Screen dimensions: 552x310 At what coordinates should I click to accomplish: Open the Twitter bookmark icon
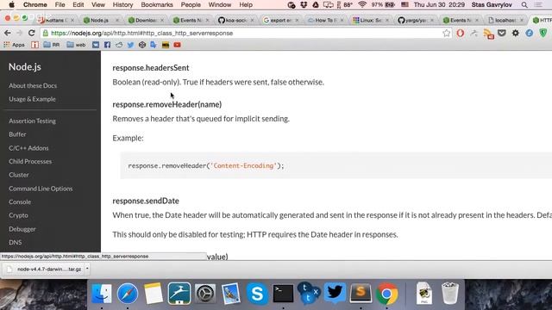pyautogui.click(x=130, y=45)
